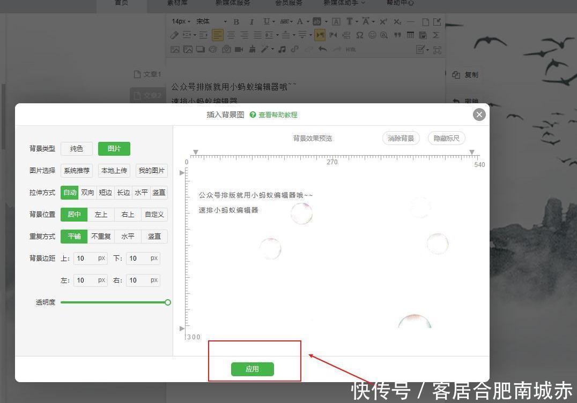This screenshot has width=577, height=403.
Task: Switch to the 本地上传 image tab
Action: tap(114, 170)
